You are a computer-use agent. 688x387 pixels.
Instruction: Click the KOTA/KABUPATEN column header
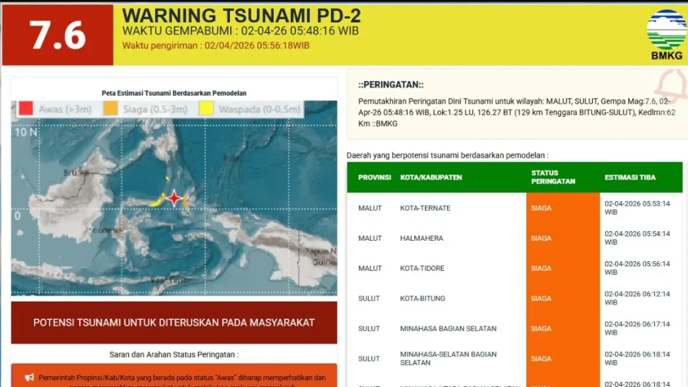point(431,178)
